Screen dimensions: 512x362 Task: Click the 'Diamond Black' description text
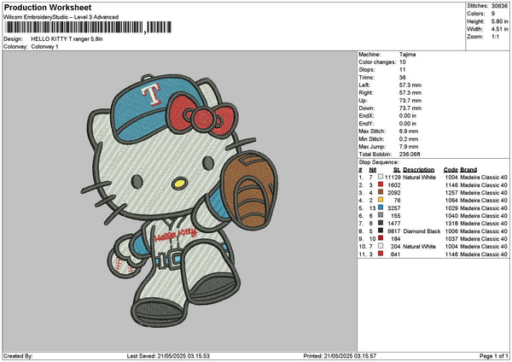tap(422, 231)
